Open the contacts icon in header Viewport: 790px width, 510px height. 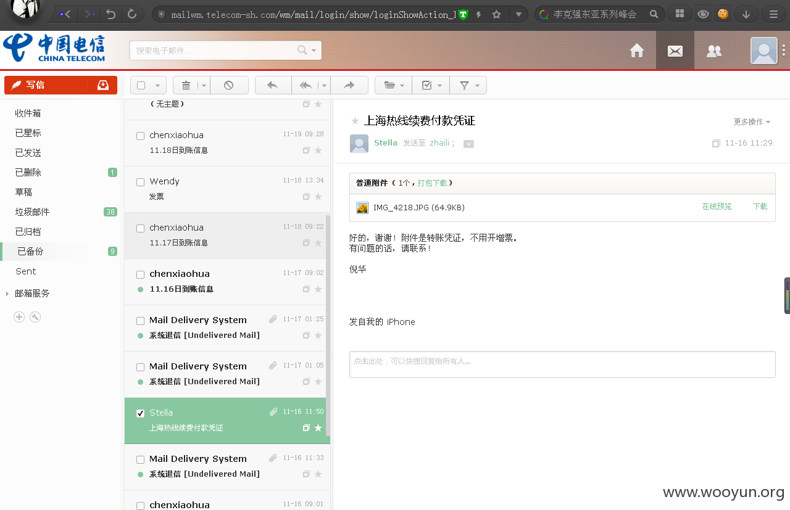(714, 51)
